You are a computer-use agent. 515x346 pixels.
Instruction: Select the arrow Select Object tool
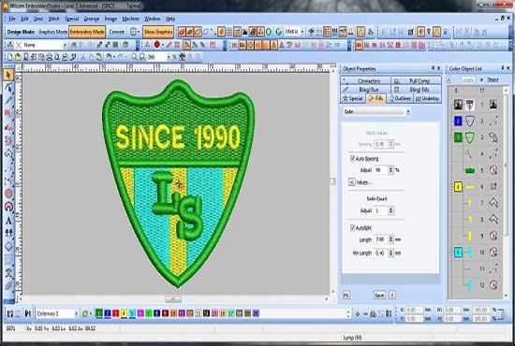8,75
